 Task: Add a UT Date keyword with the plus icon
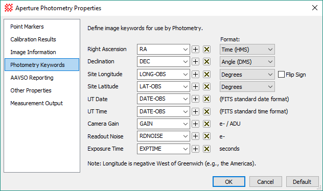coord(196,99)
